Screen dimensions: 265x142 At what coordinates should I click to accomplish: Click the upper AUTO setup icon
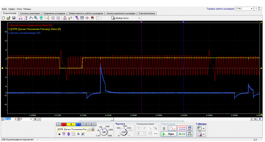click(x=190, y=128)
